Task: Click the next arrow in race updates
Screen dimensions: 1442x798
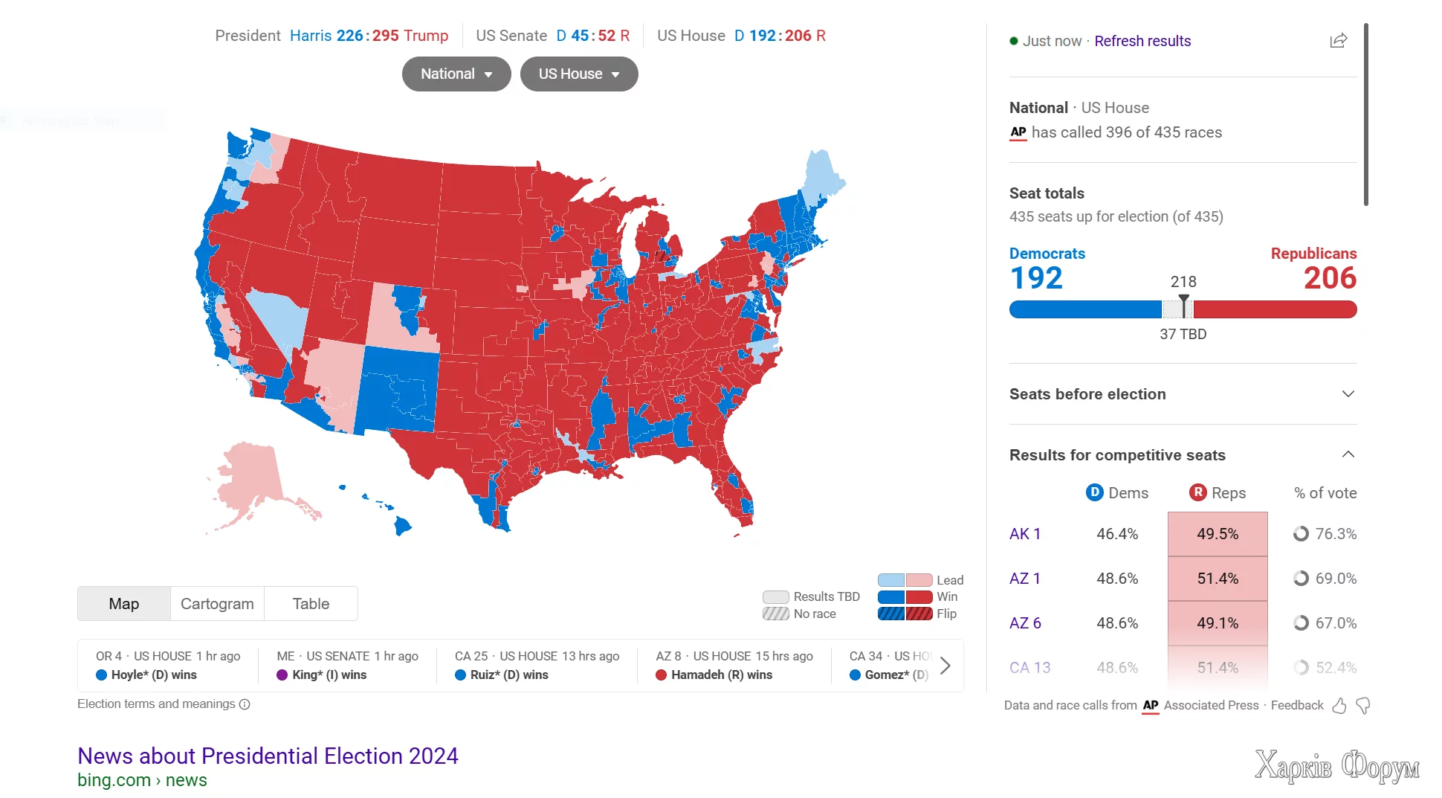Action: click(x=945, y=666)
